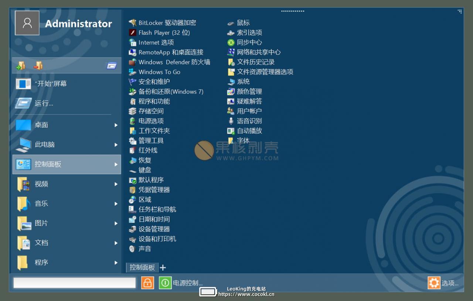Open 文件历史记录 entry
The height and width of the screenshot is (301, 473).
point(251,62)
